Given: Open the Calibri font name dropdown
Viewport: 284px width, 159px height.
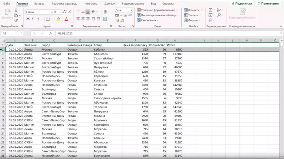Looking at the screenshot, I should (51, 12).
